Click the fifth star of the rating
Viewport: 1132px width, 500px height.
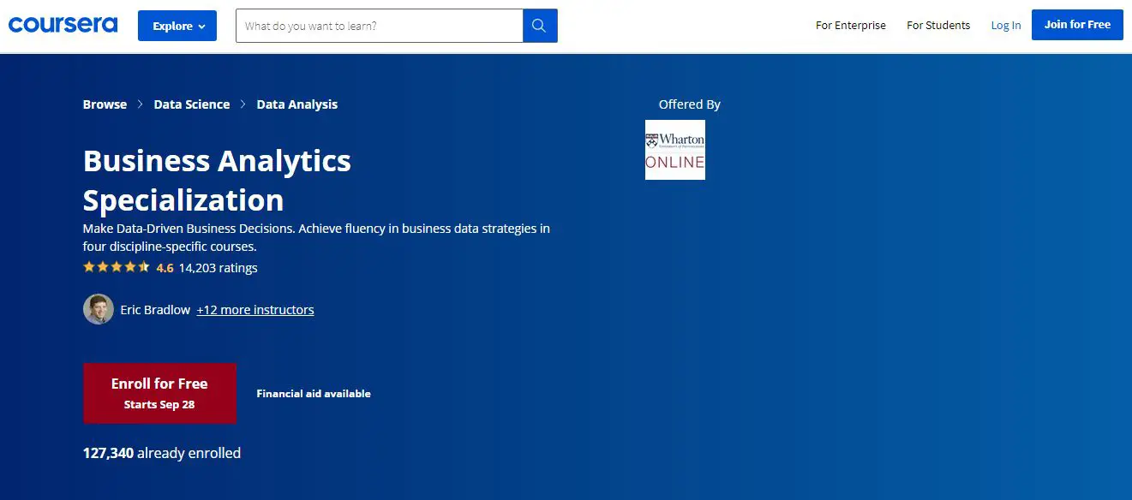(144, 266)
